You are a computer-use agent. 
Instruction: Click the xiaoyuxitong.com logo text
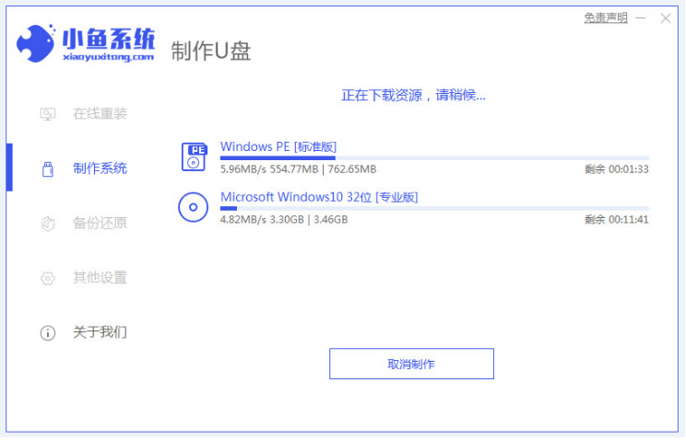109,57
